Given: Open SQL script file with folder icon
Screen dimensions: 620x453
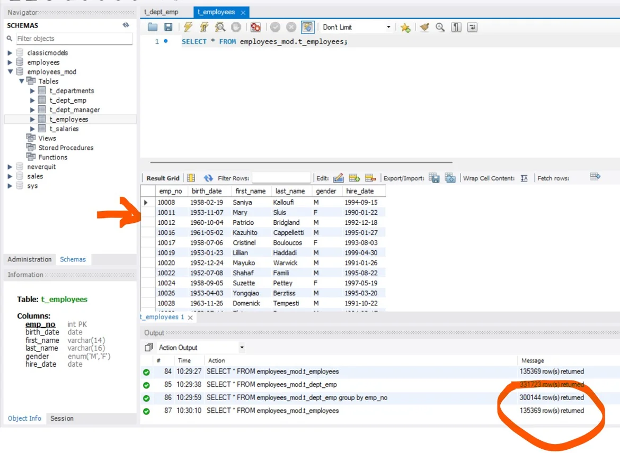Looking at the screenshot, I should tap(153, 28).
